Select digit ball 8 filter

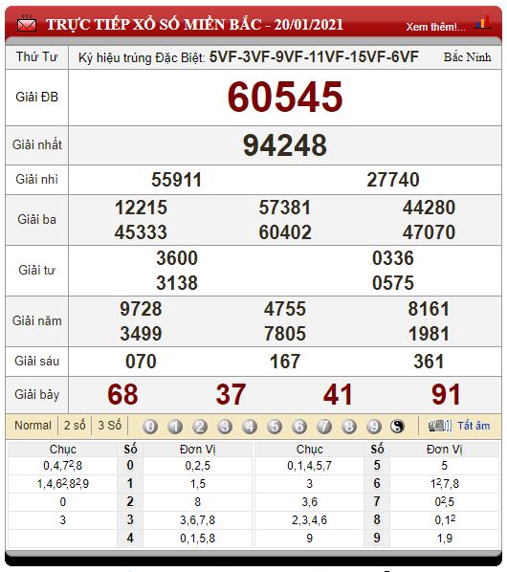click(x=349, y=426)
